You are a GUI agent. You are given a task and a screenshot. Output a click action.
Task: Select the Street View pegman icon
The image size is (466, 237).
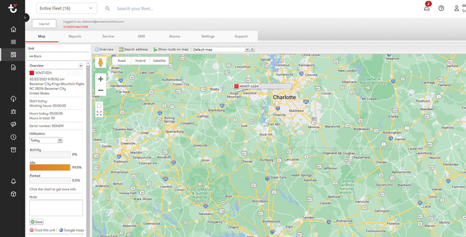click(x=101, y=63)
